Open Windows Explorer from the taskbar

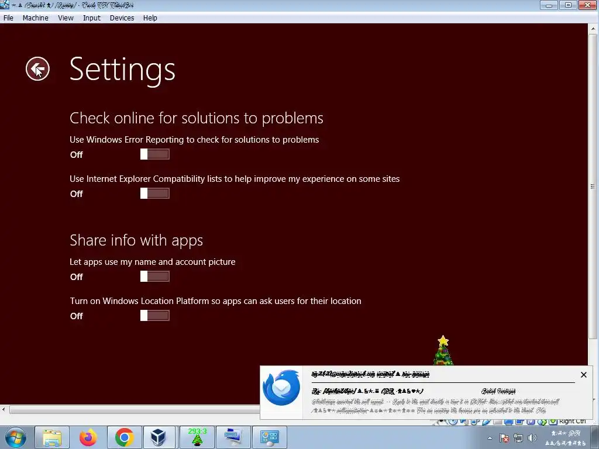point(52,437)
